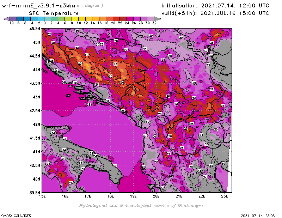Click the 22E longitude axis label
Viewport: 282px width, 218px height.
[202, 196]
